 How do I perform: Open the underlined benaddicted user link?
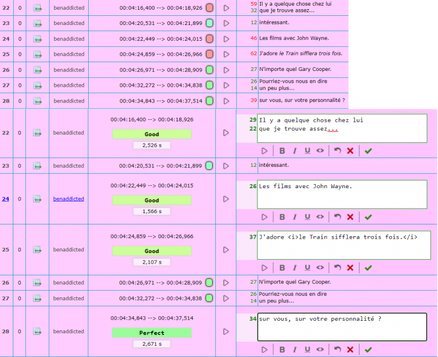(x=68, y=199)
